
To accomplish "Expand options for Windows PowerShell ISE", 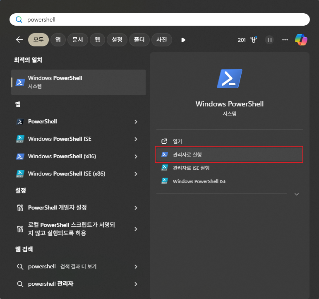I will [x=136, y=139].
